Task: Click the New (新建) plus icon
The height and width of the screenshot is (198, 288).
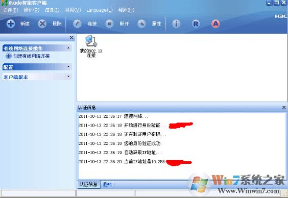Action: click(11, 23)
